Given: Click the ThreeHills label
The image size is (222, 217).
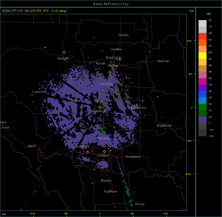Looking at the screenshot, I should tap(138, 108).
